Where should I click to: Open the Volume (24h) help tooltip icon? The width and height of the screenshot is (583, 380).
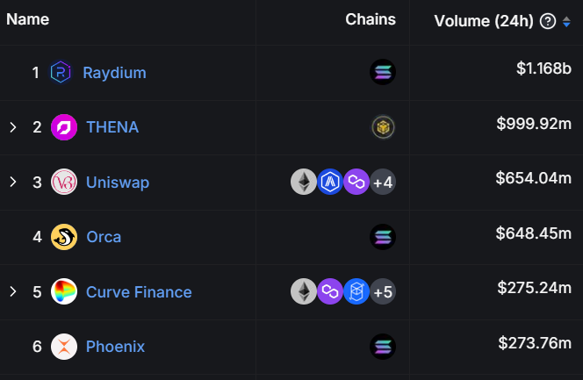[548, 21]
